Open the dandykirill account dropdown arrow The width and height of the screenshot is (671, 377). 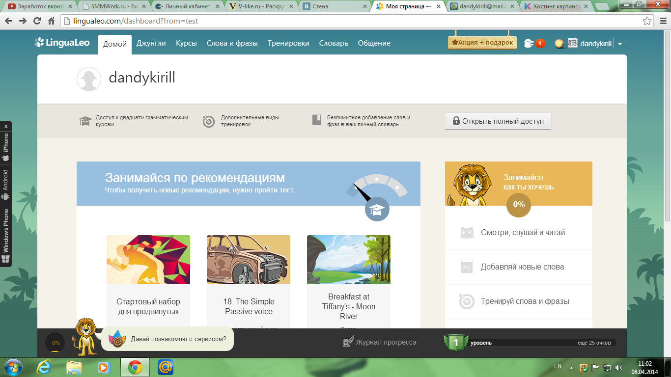(620, 44)
